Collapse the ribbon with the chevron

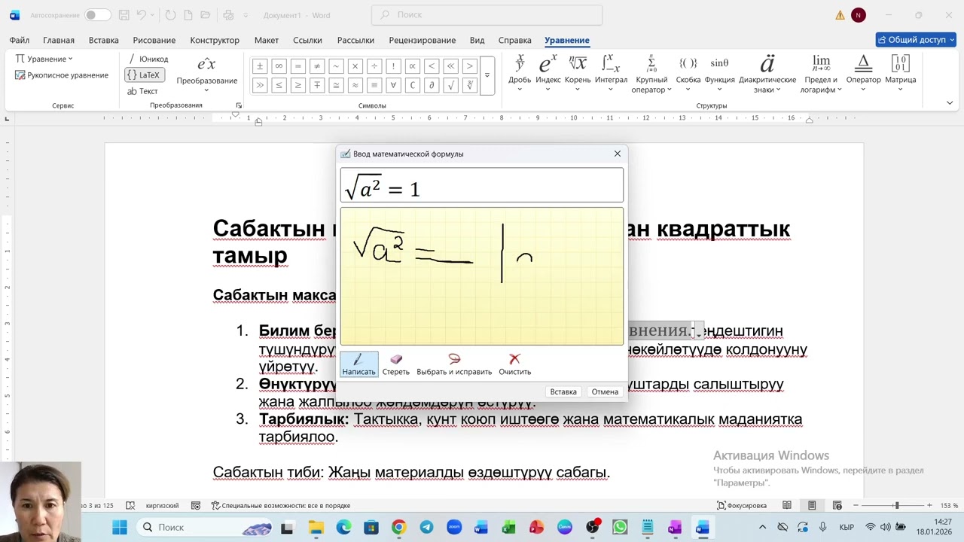[x=950, y=103]
